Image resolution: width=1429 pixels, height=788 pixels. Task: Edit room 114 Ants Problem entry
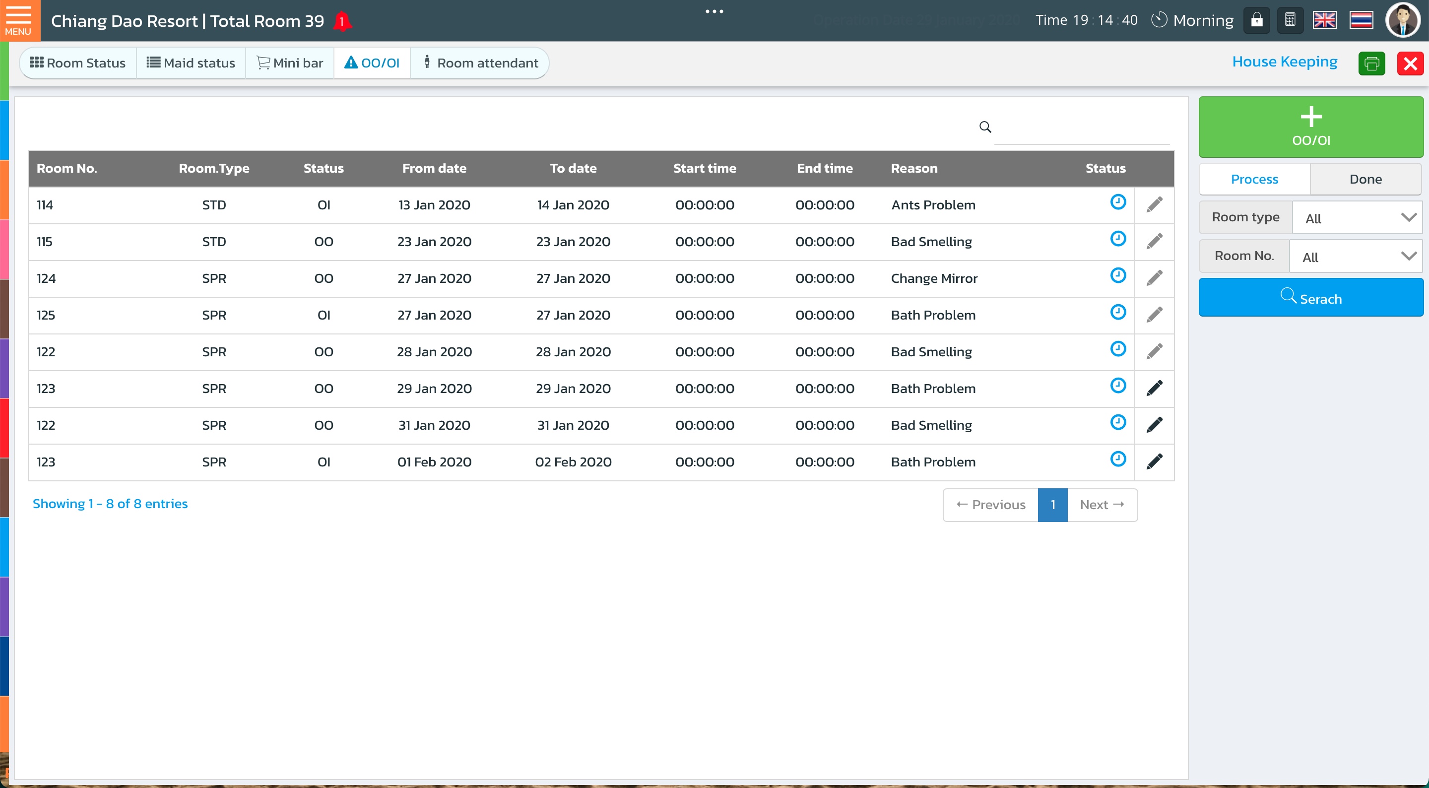(x=1155, y=205)
